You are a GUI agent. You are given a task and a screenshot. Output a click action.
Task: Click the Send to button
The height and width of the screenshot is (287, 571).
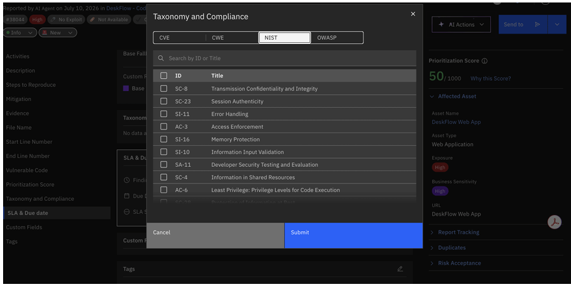click(x=523, y=24)
